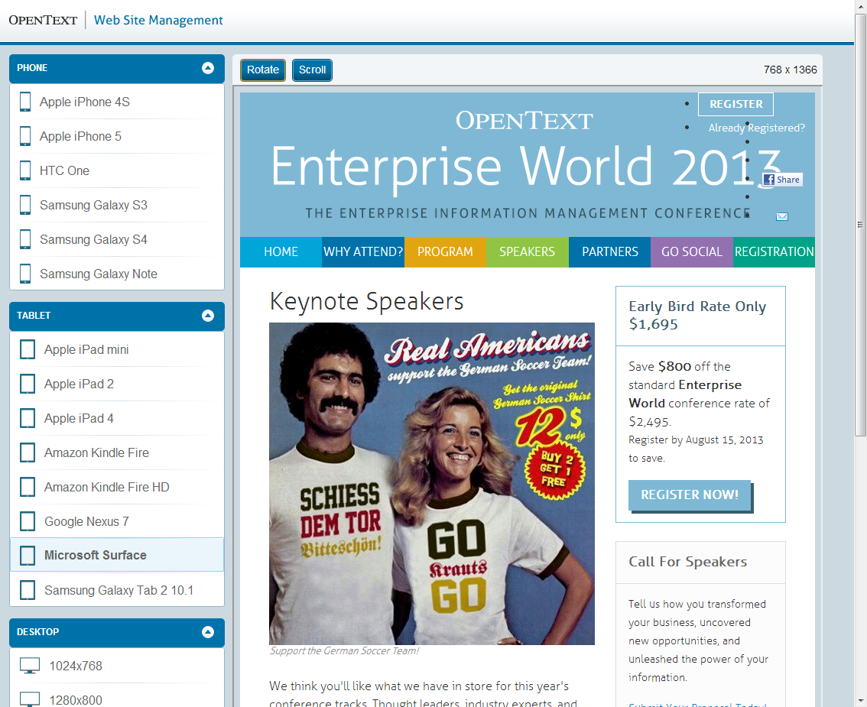Click the tablet icon beside Google Nexus 7
Viewport: 867px width, 707px height.
pos(27,521)
